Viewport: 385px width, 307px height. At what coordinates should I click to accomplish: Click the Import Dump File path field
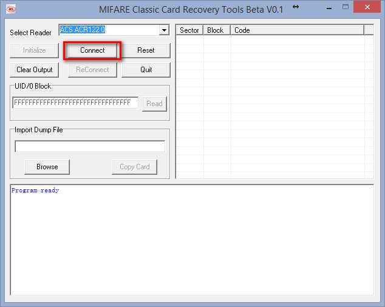tap(90, 146)
